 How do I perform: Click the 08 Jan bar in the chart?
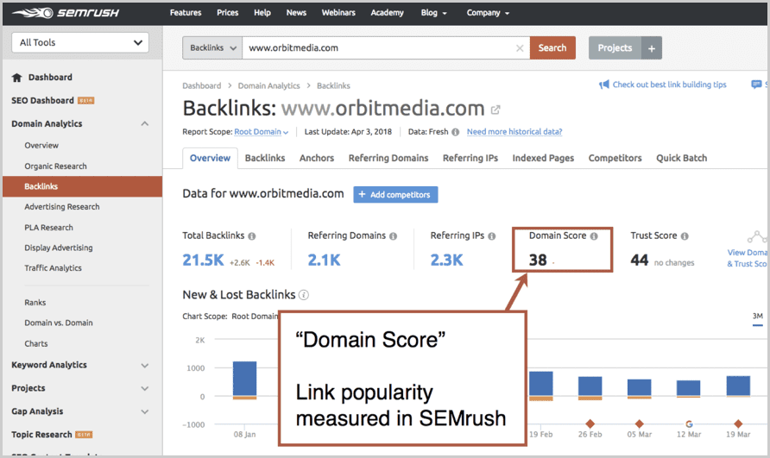[244, 380]
